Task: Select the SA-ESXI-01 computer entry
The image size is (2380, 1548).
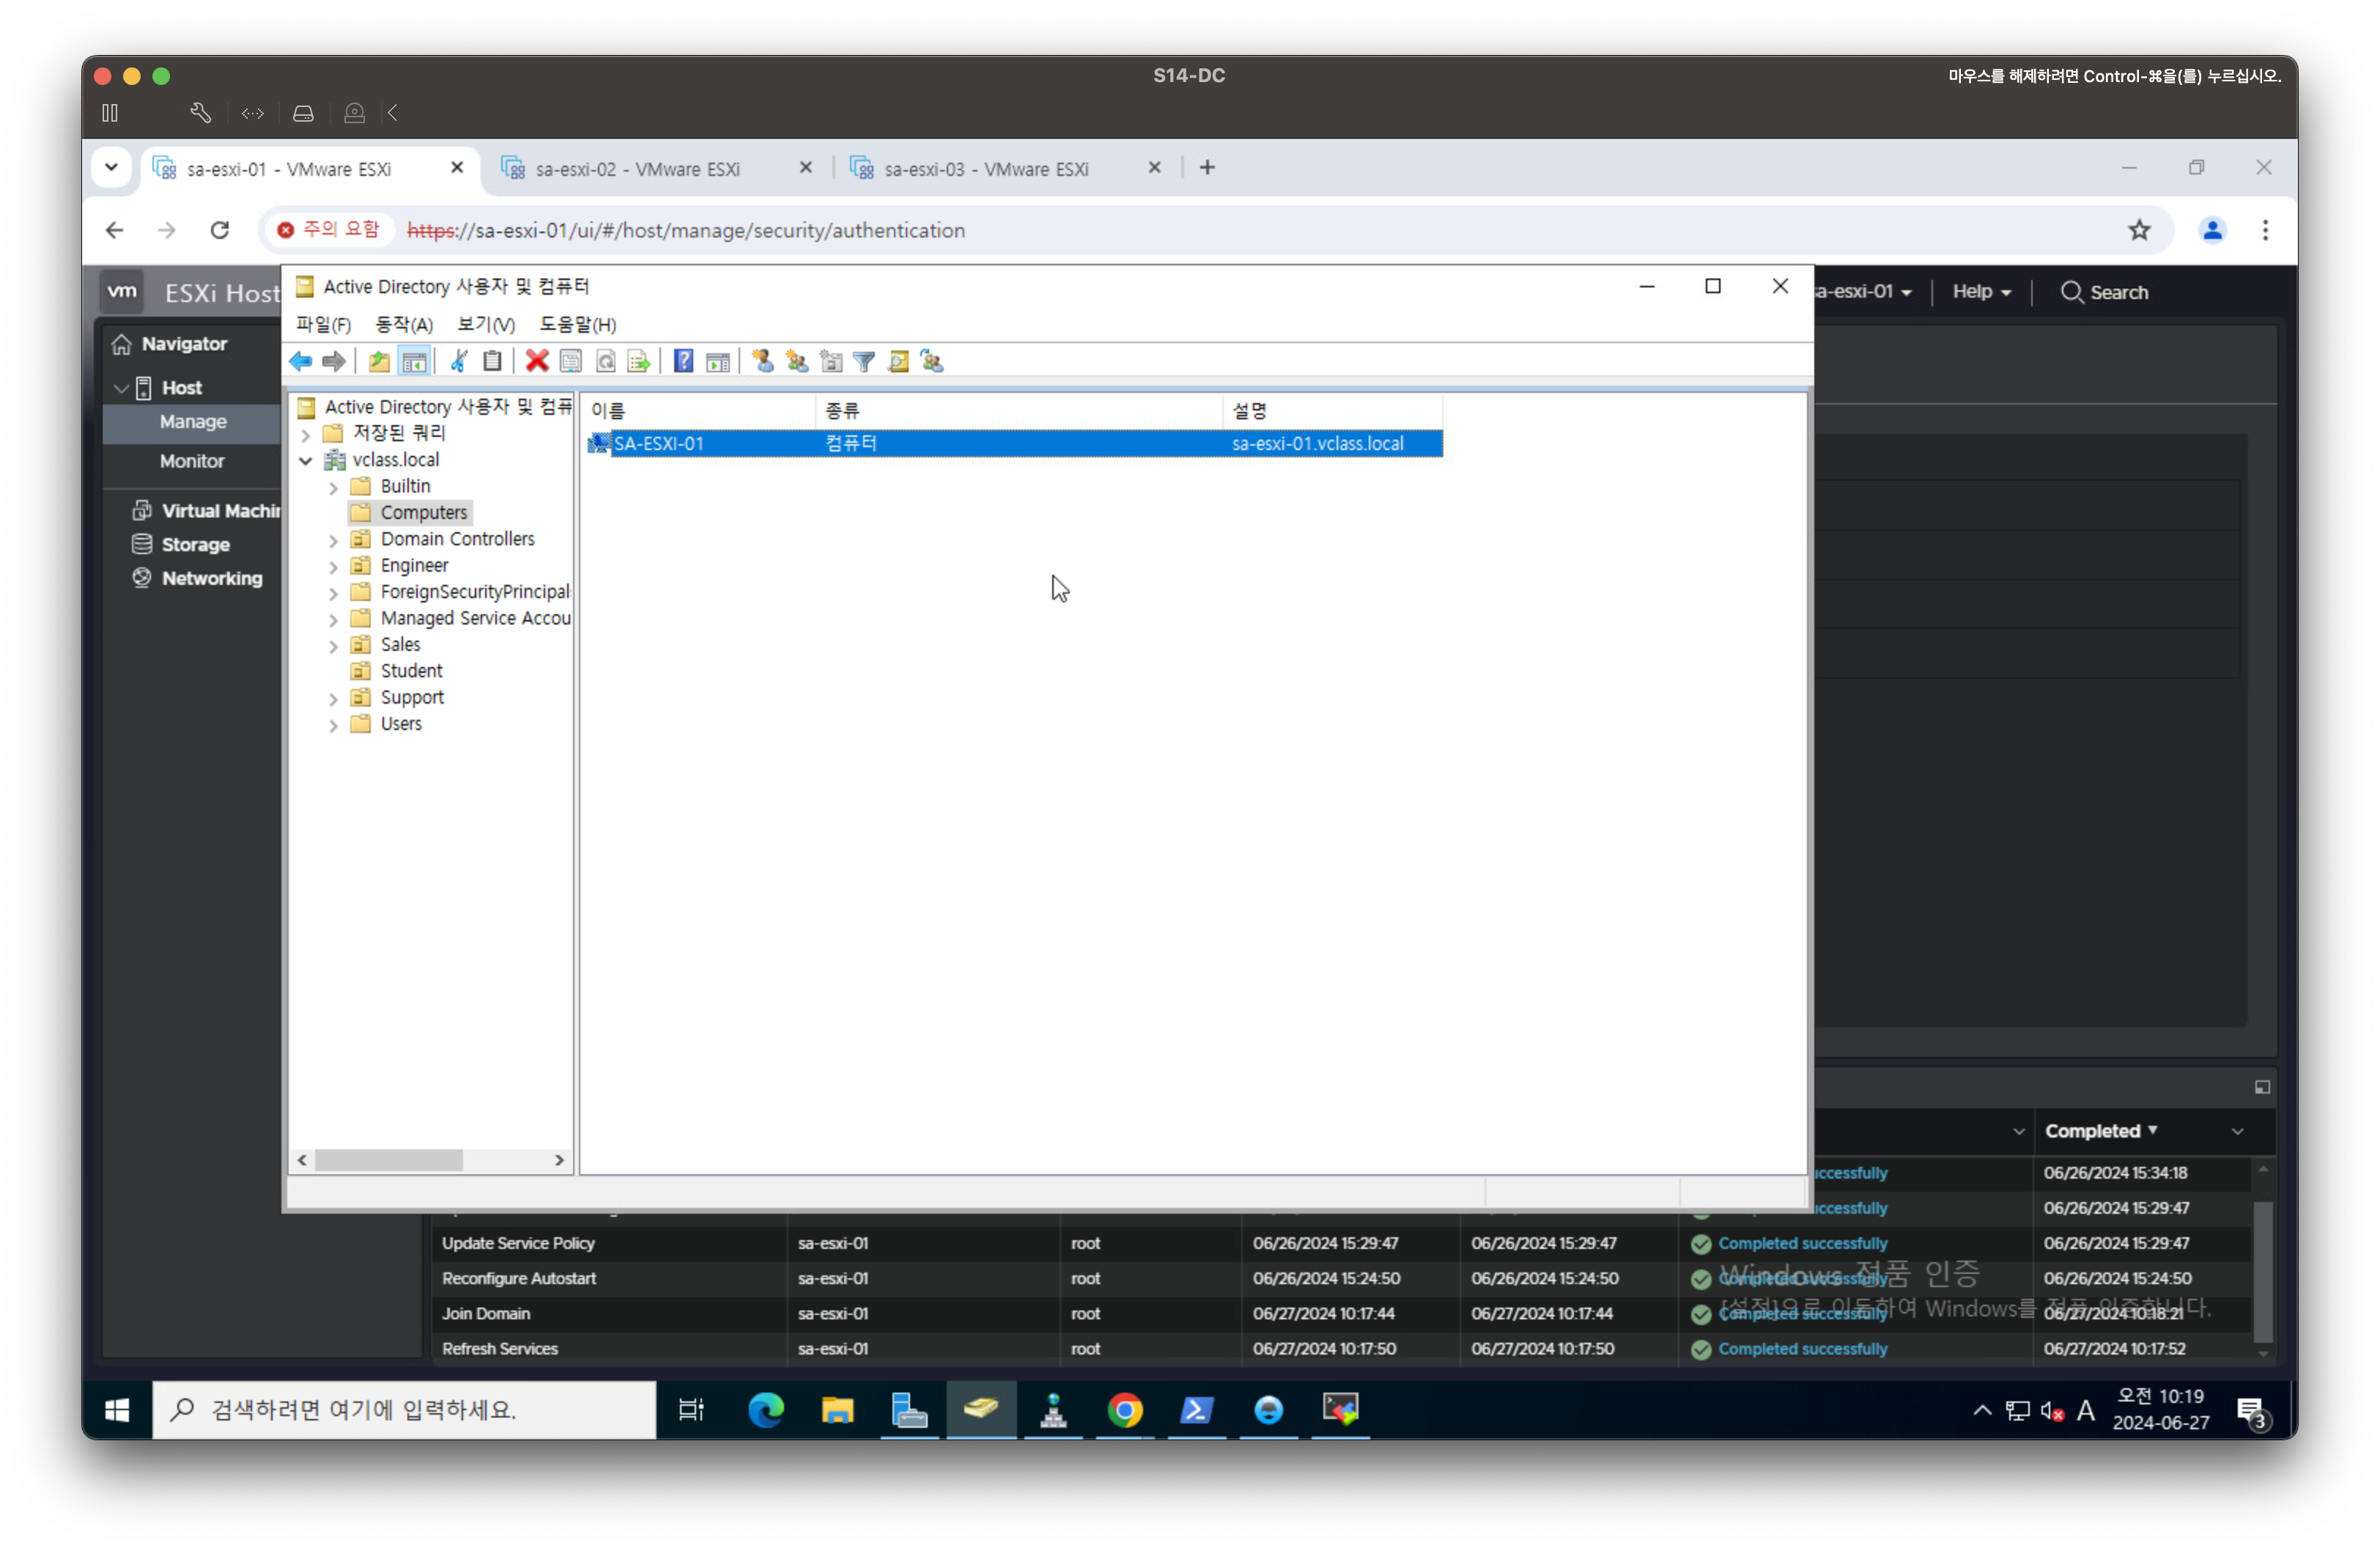Action: click(x=658, y=443)
